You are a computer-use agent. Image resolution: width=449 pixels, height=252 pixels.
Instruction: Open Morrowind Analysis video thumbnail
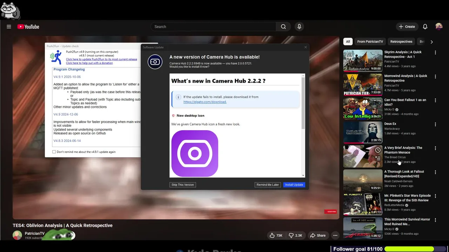[363, 84]
